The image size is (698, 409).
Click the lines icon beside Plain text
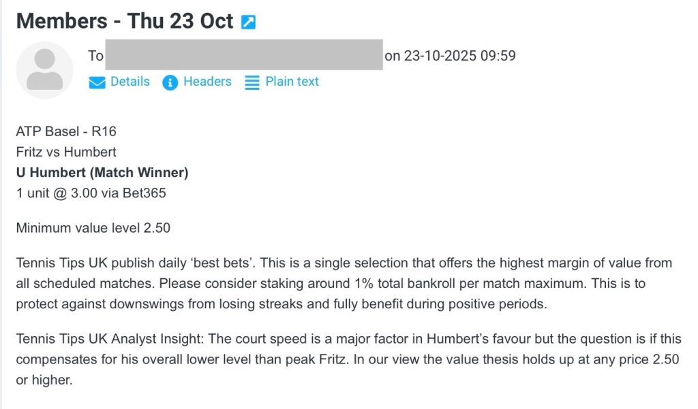tap(252, 82)
